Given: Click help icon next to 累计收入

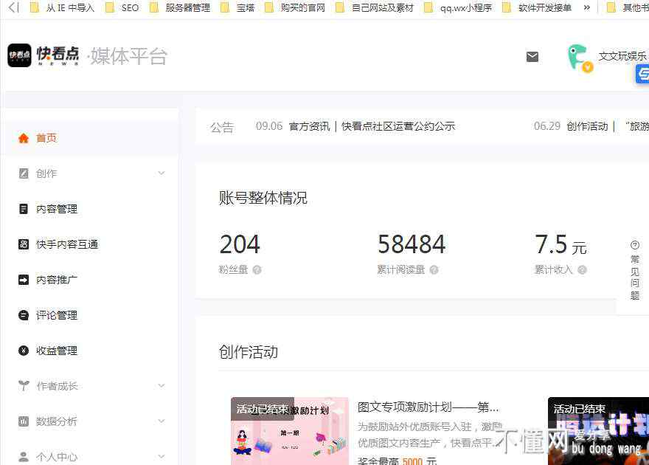Looking at the screenshot, I should point(583,270).
